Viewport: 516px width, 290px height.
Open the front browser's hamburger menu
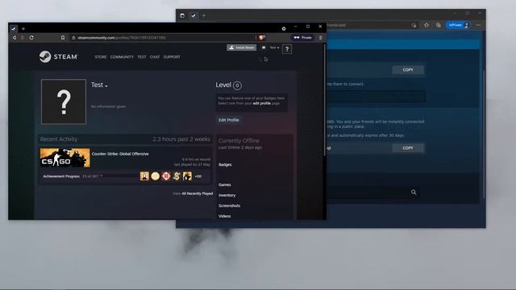point(321,38)
